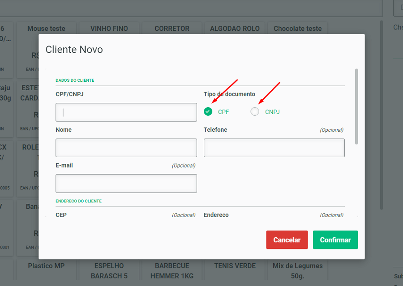Click the E-mail field label
The height and width of the screenshot is (286, 403).
pyautogui.click(x=64, y=165)
